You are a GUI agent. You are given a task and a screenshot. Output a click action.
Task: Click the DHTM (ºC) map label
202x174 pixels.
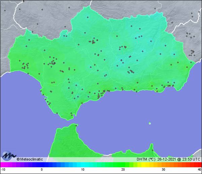pyautogui.click(x=146, y=160)
